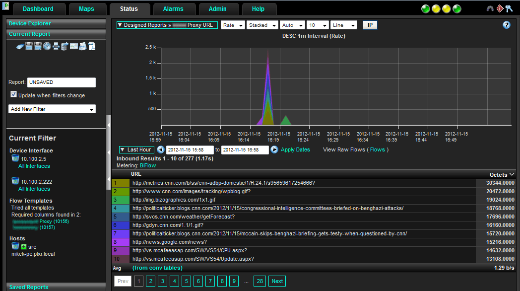Click the end date field 2012-11-15 16:58

(245, 150)
